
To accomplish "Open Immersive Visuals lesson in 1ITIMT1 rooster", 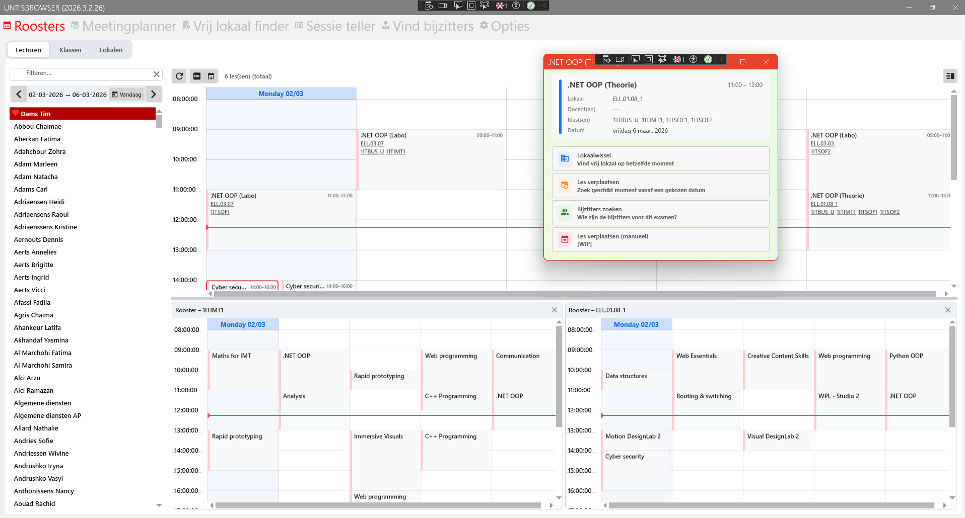I will 385,460.
